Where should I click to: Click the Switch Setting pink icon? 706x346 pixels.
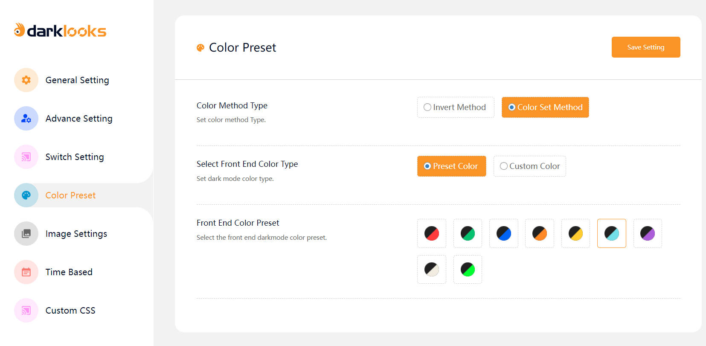click(26, 157)
